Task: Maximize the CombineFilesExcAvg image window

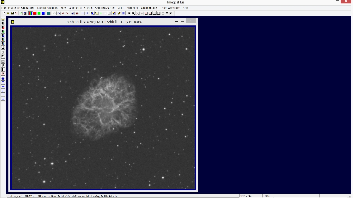Action: pyautogui.click(x=182, y=21)
